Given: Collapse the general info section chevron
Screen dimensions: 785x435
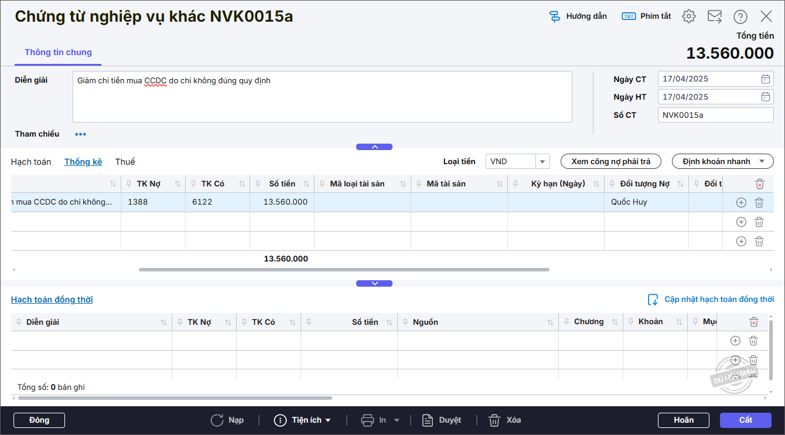Looking at the screenshot, I should (374, 147).
